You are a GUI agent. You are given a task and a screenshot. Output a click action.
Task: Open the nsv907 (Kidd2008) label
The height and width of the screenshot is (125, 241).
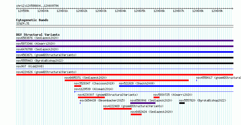30,66
